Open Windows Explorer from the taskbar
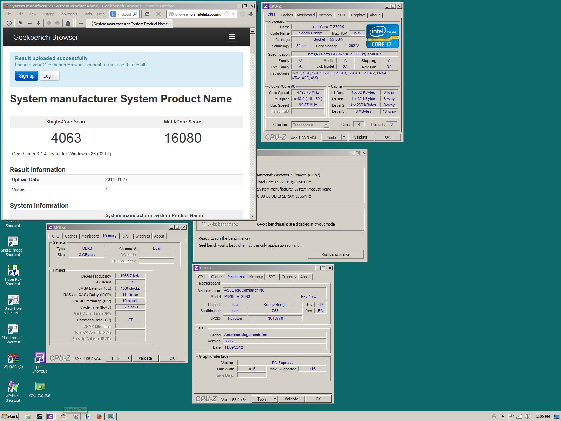 point(28,416)
